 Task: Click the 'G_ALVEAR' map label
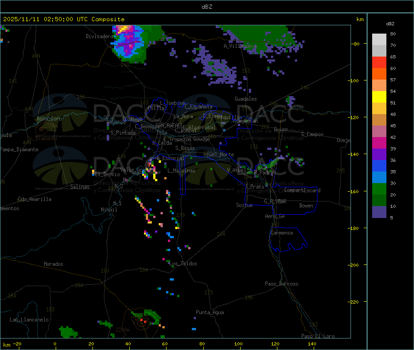coord(275,201)
